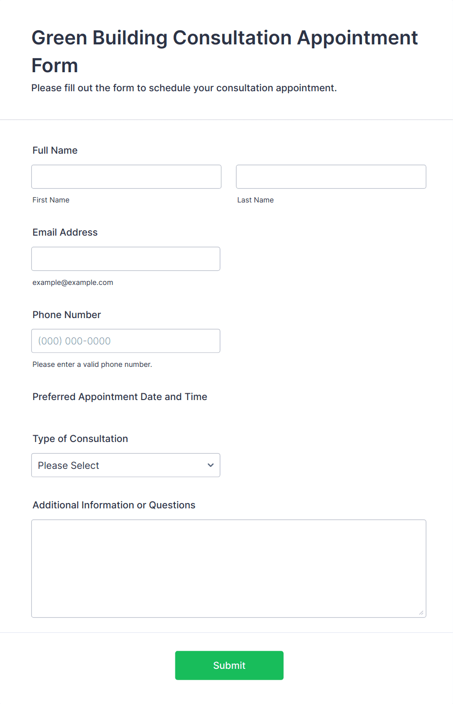This screenshot has height=704, width=453.
Task: Submit the consultation appointment form
Action: (229, 665)
